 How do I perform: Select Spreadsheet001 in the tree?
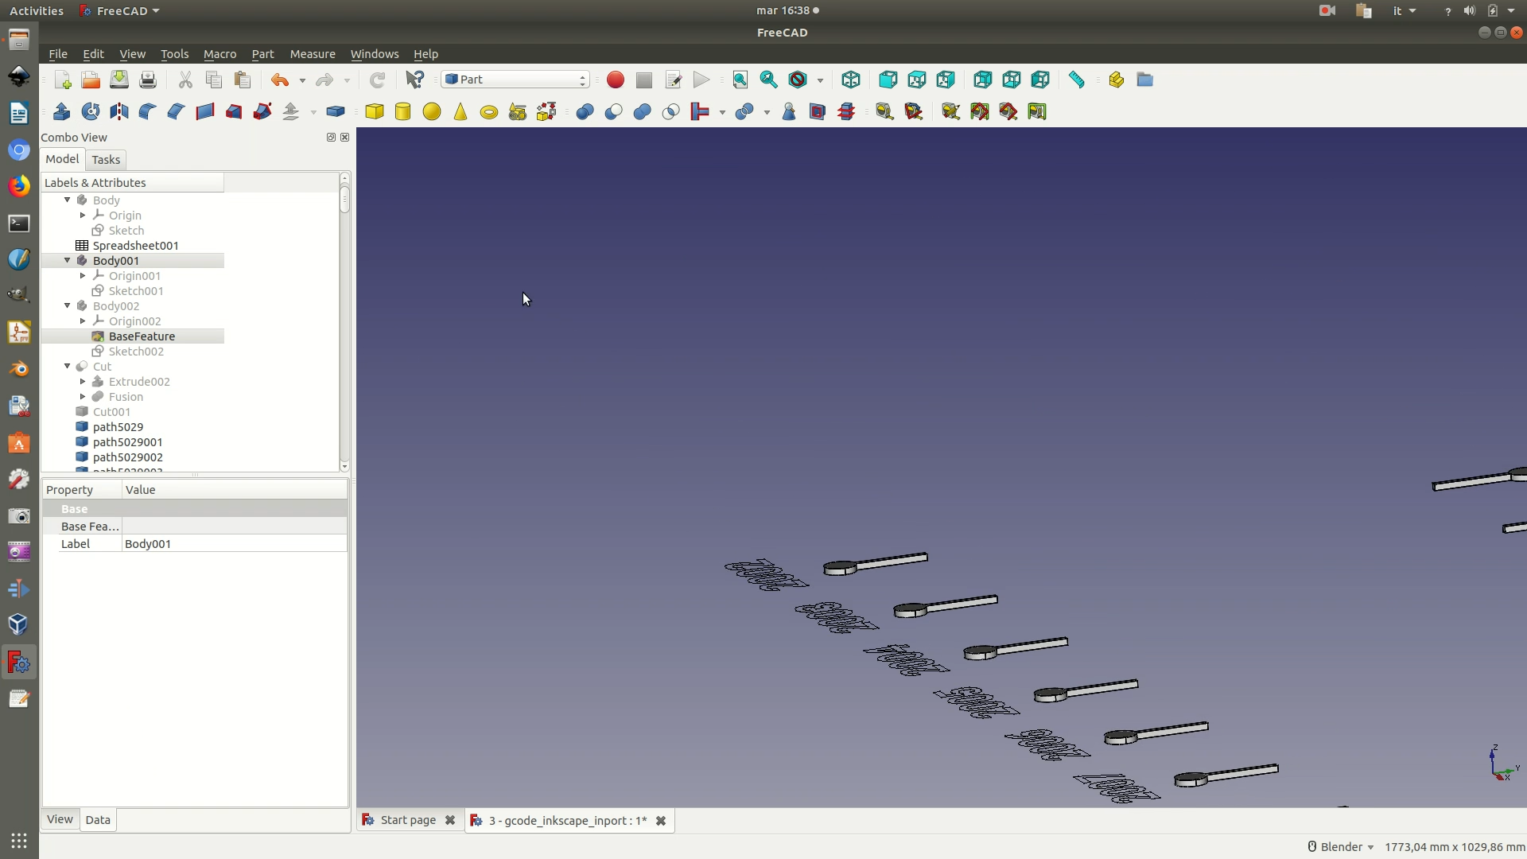coord(135,246)
